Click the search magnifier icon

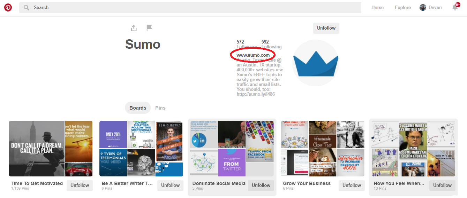click(x=26, y=7)
